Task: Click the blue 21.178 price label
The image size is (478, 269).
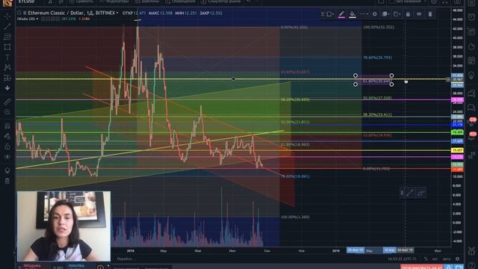Action: coord(457,125)
